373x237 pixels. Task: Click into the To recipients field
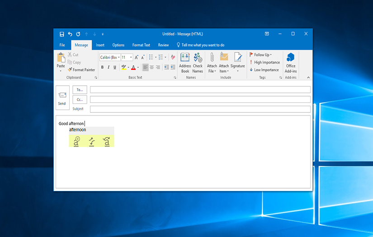point(200,89)
